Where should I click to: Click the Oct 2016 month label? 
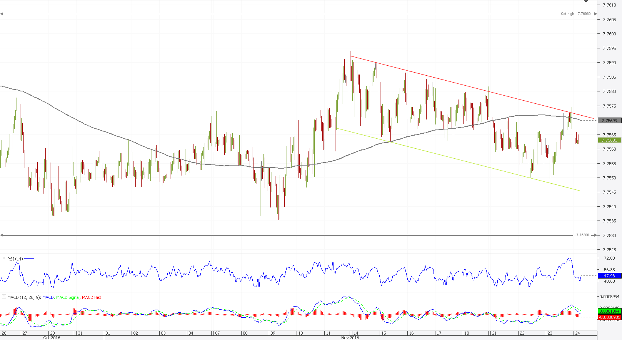click(x=52, y=338)
